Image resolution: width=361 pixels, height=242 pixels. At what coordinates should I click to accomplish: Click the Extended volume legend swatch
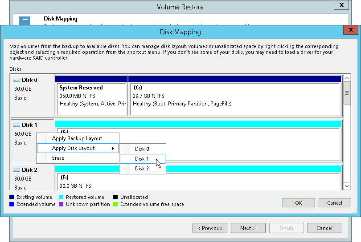click(12, 204)
